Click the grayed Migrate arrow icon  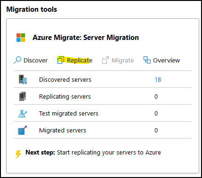pos(105,60)
